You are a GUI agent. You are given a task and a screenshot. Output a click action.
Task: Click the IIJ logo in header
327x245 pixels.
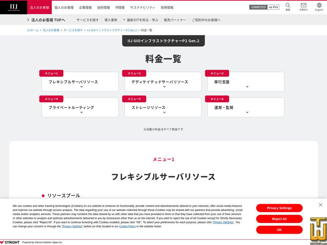13,7
